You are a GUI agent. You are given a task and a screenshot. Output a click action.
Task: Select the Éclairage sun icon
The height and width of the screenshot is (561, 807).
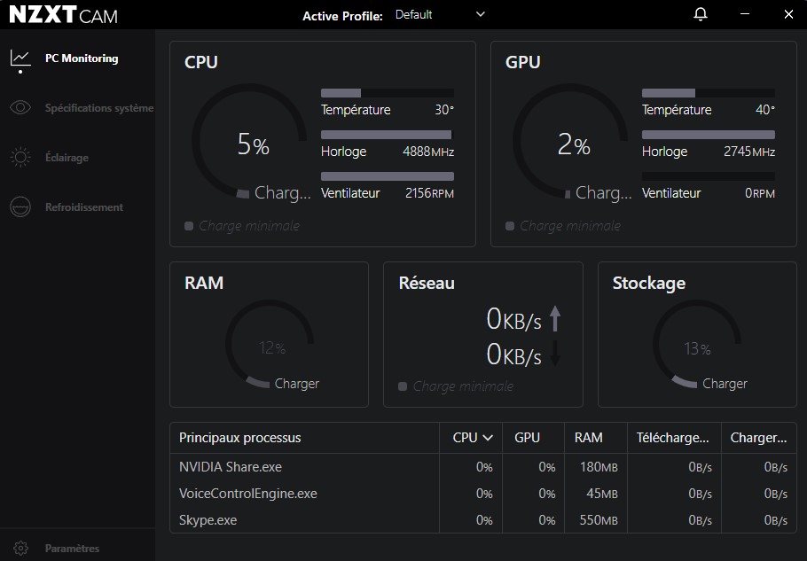(20, 158)
